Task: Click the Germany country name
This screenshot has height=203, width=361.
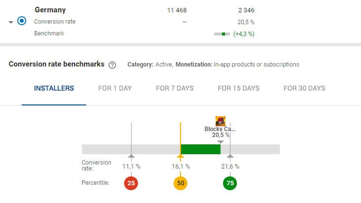Action: tap(50, 10)
